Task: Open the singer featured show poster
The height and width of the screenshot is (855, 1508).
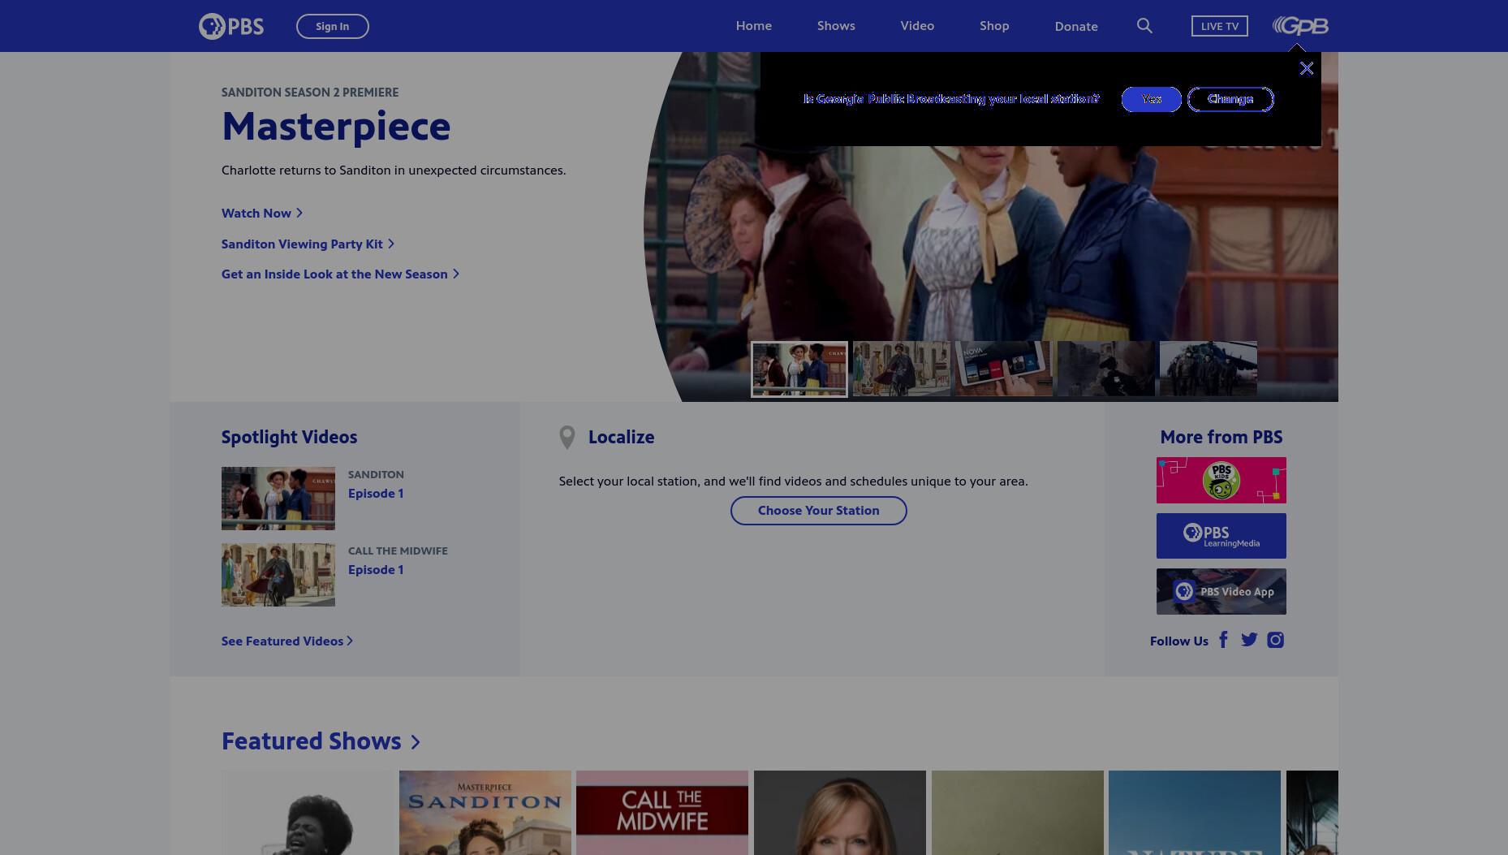Action: coord(308,813)
